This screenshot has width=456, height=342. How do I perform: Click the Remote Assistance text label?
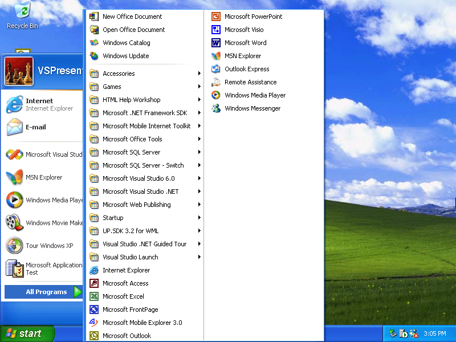(250, 82)
